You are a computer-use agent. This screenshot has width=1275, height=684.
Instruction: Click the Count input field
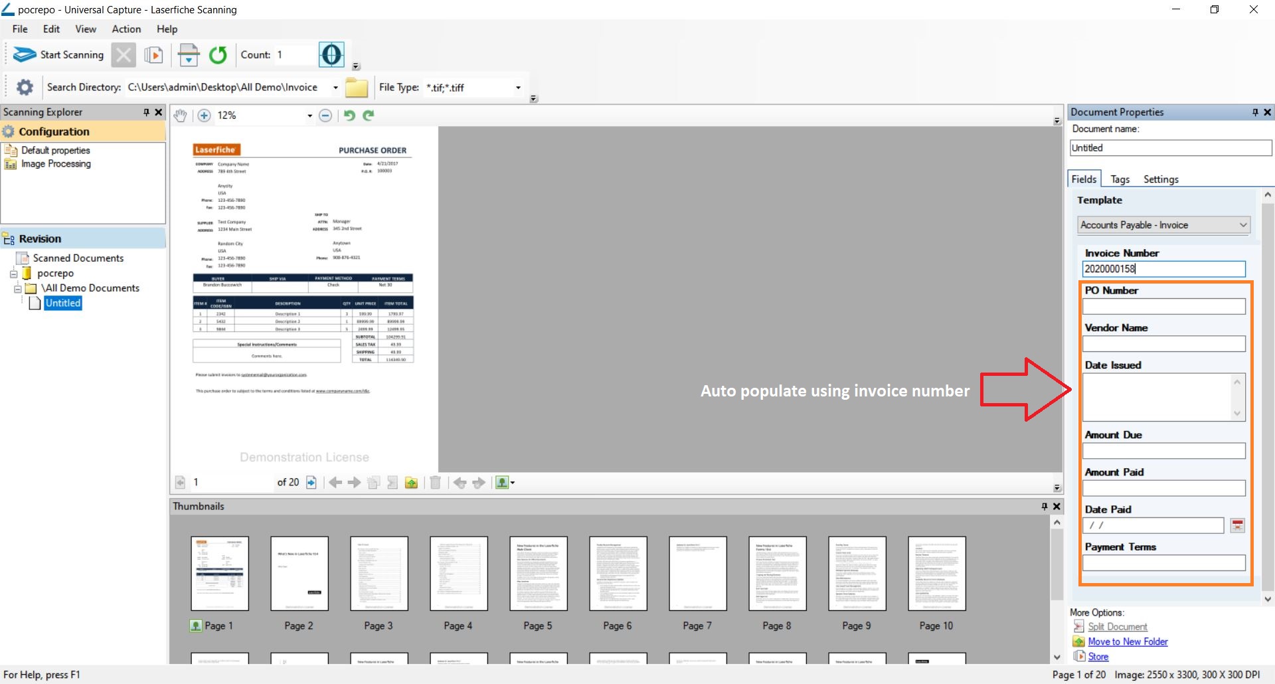pyautogui.click(x=294, y=55)
